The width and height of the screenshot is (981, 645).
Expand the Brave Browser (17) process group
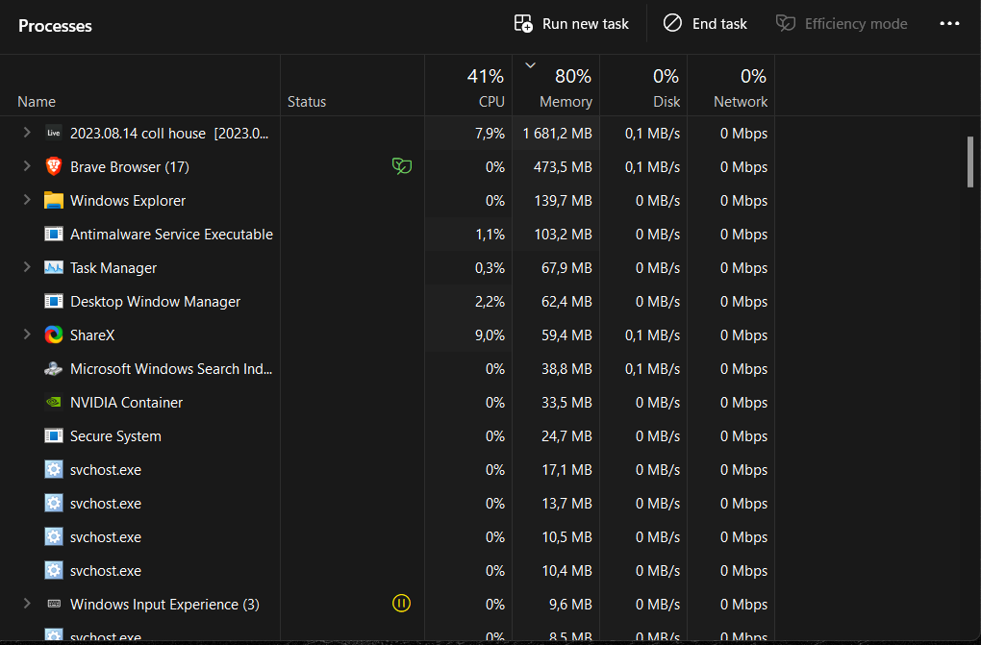[x=27, y=166]
